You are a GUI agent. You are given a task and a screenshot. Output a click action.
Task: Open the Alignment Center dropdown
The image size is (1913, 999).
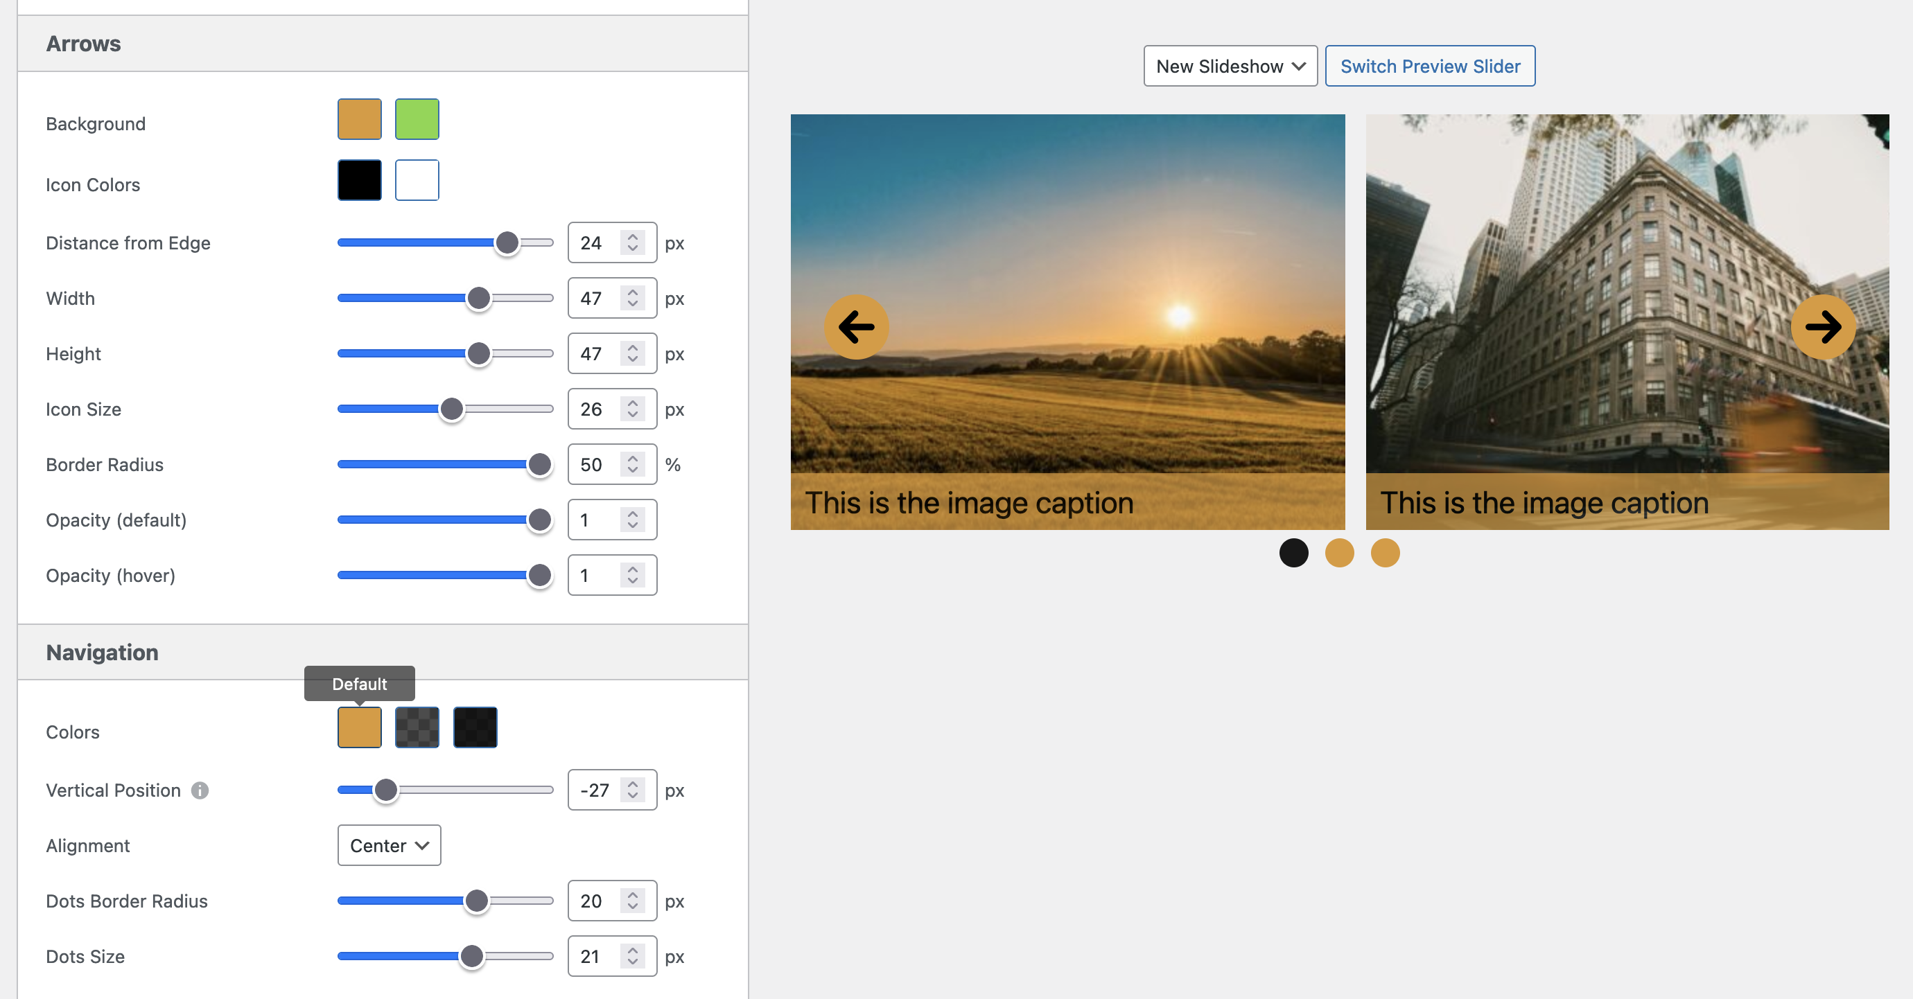(389, 845)
